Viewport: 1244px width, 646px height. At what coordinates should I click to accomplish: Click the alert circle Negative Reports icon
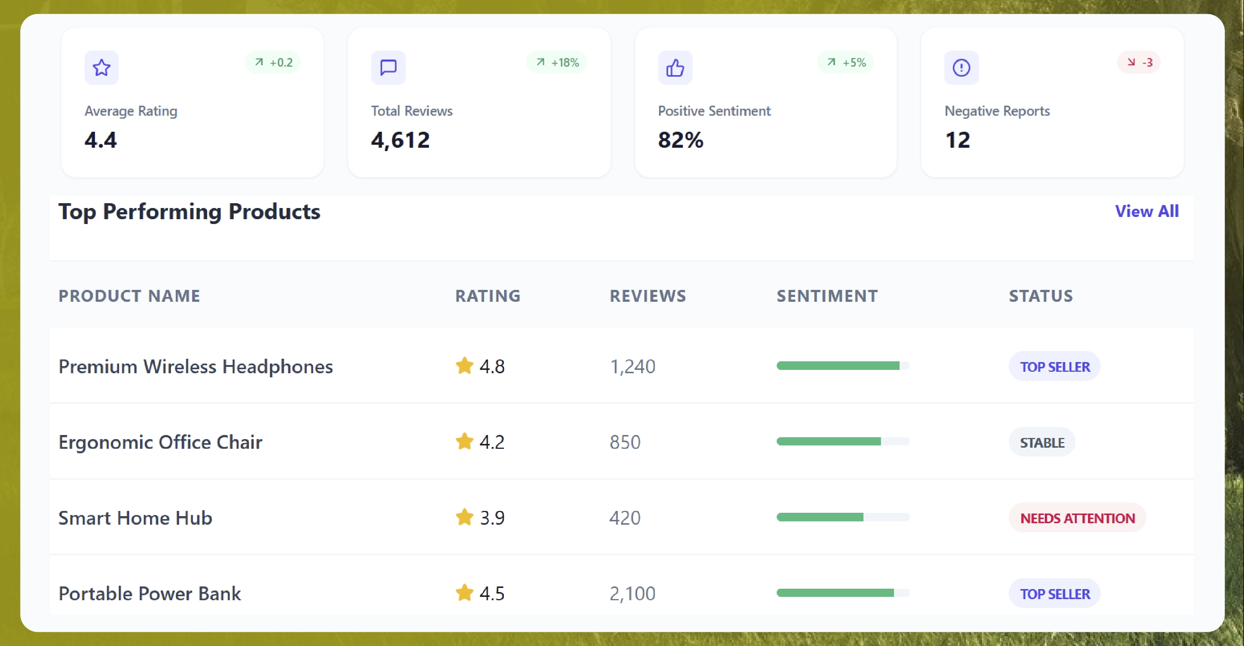(x=961, y=68)
